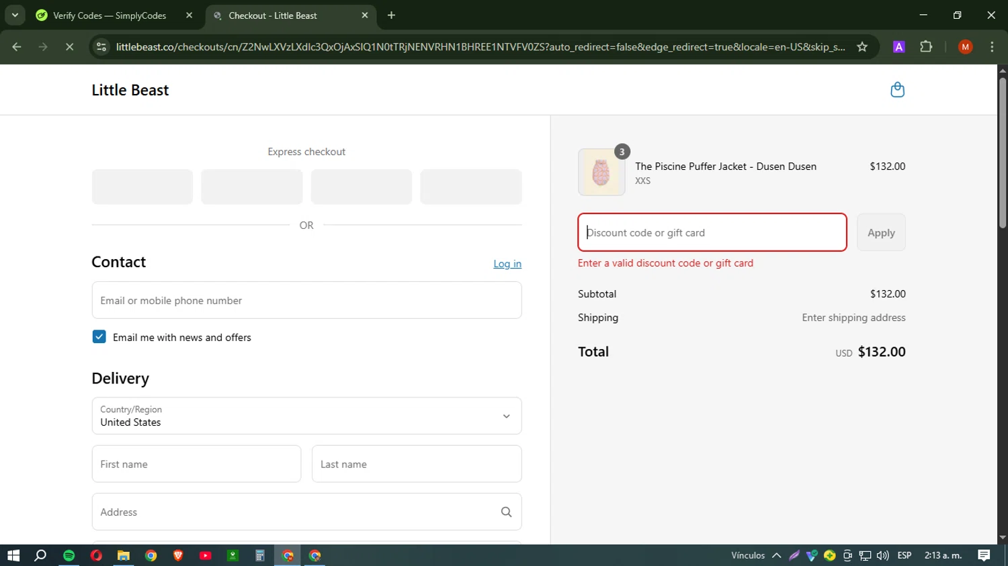Click the browser address bar URL
Viewport: 1008px width, 566px height.
pos(480,47)
